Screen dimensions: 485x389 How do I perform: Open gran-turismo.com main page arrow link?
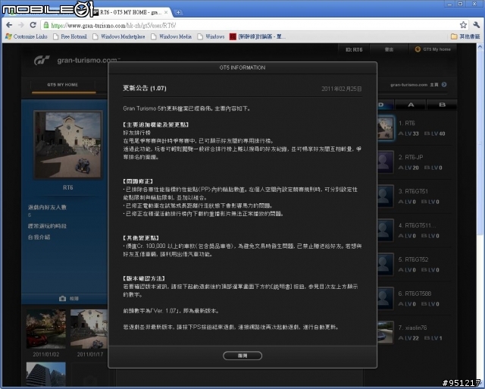pyautogui.click(x=444, y=84)
